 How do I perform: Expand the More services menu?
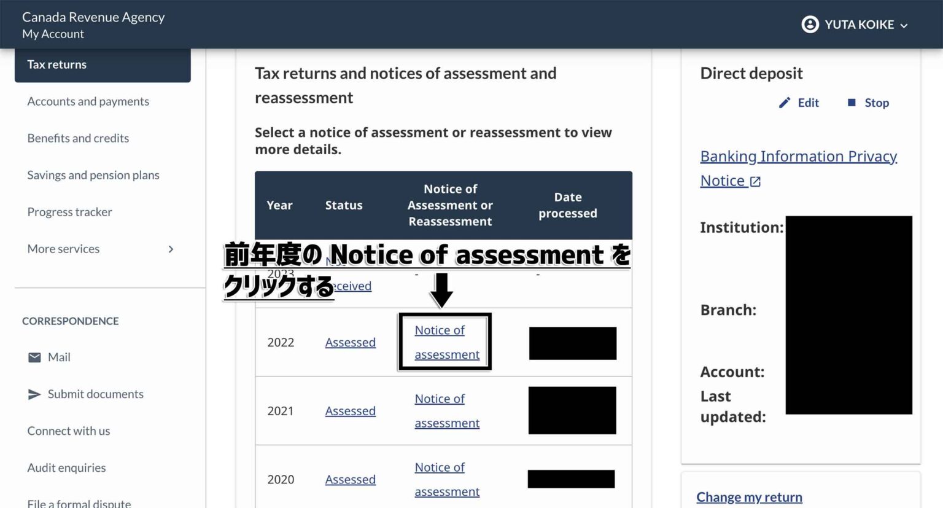[63, 249]
